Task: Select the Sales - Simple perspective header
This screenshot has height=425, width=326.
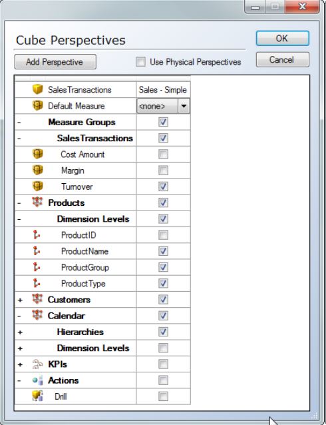Action: (x=163, y=90)
